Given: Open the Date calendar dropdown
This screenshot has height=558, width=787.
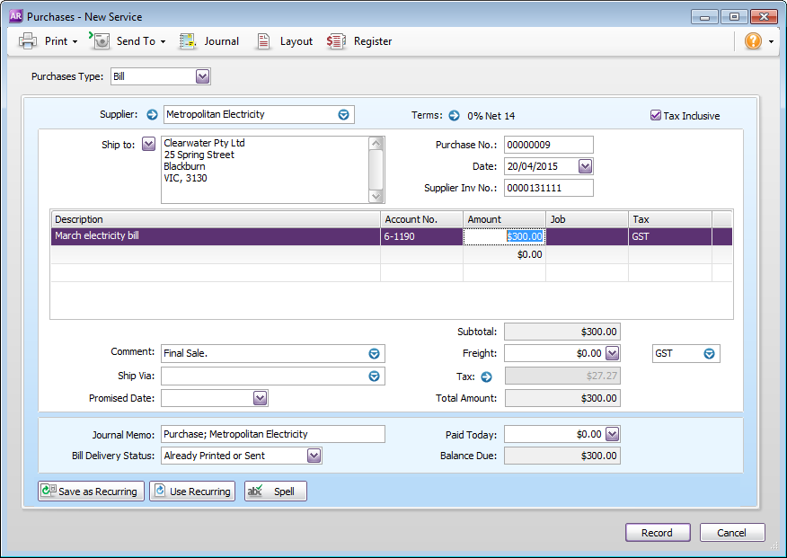Looking at the screenshot, I should pyautogui.click(x=585, y=166).
